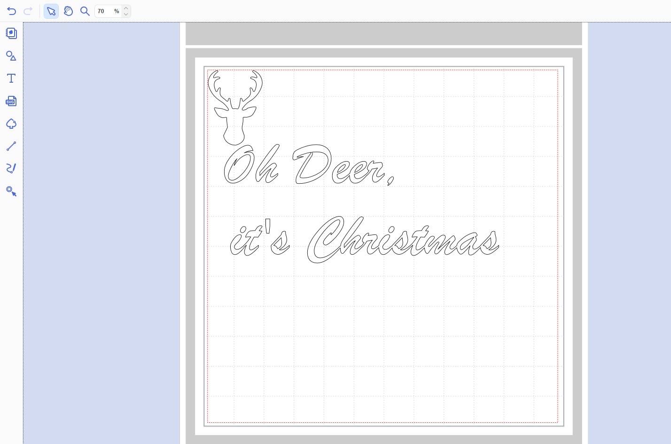Image resolution: width=671 pixels, height=444 pixels.
Task: Select the Text tool
Action: [11, 78]
